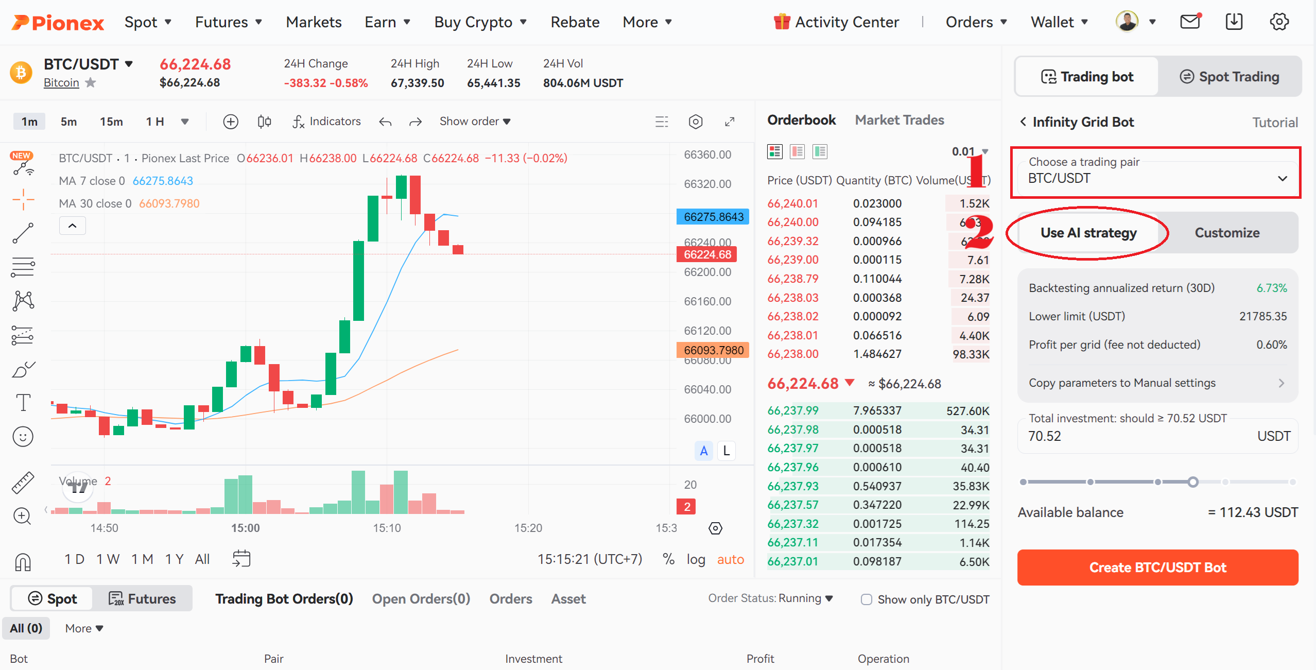
Task: Open the emoji sticker tool
Action: click(23, 437)
